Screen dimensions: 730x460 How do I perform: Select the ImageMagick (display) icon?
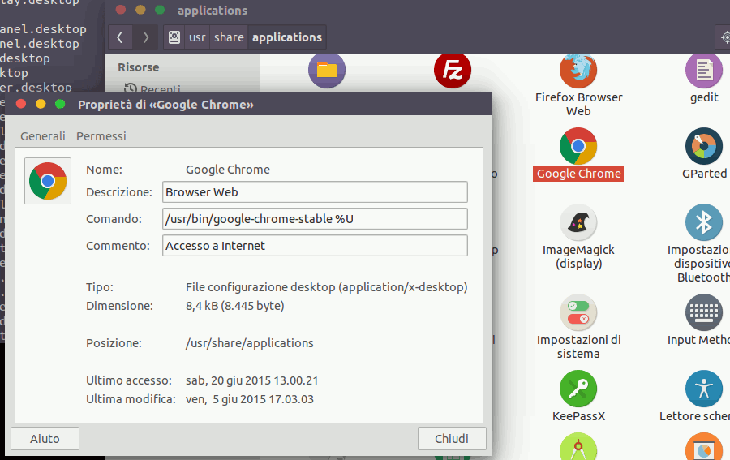click(578, 222)
